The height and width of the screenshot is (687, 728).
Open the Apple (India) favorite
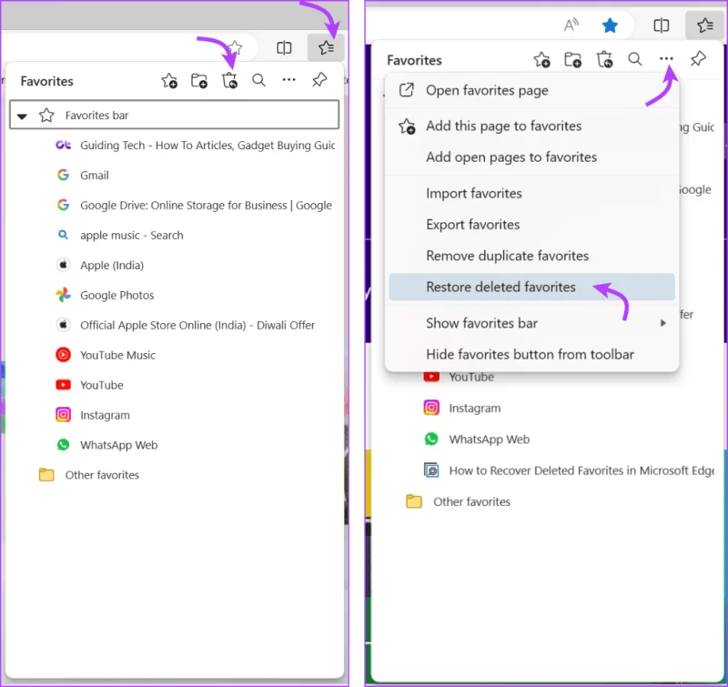coord(100,265)
